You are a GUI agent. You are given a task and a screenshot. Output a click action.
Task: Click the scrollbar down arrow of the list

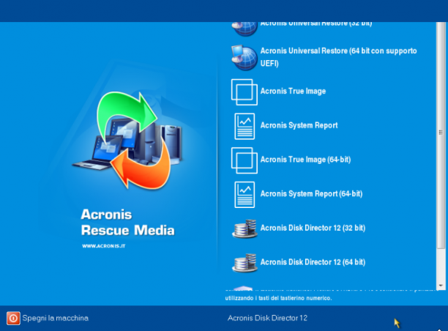click(x=440, y=286)
